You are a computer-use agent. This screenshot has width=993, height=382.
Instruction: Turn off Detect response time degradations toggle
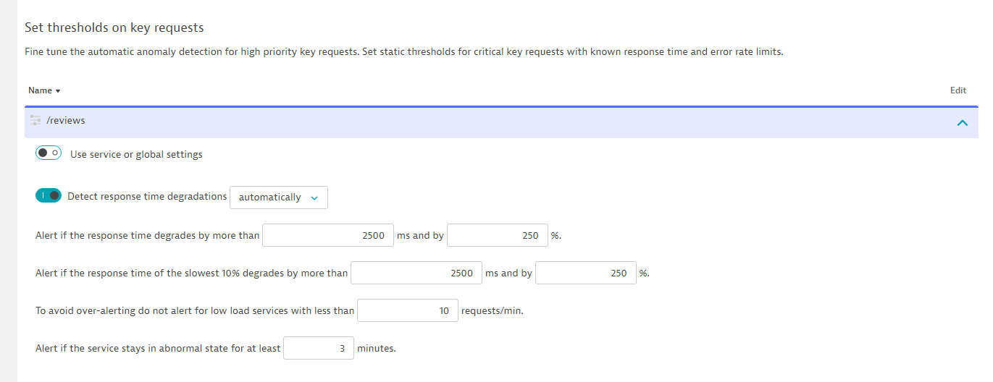point(49,196)
